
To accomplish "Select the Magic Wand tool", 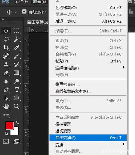I will coord(17,39).
